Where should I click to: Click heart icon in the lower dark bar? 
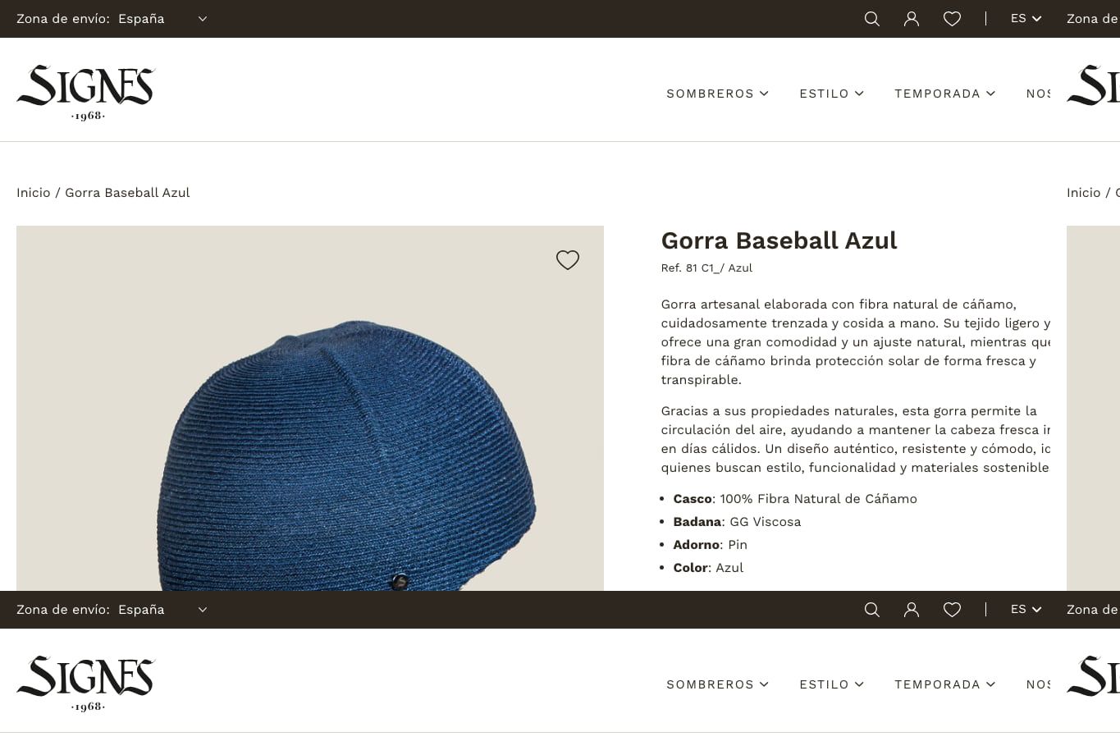952,610
